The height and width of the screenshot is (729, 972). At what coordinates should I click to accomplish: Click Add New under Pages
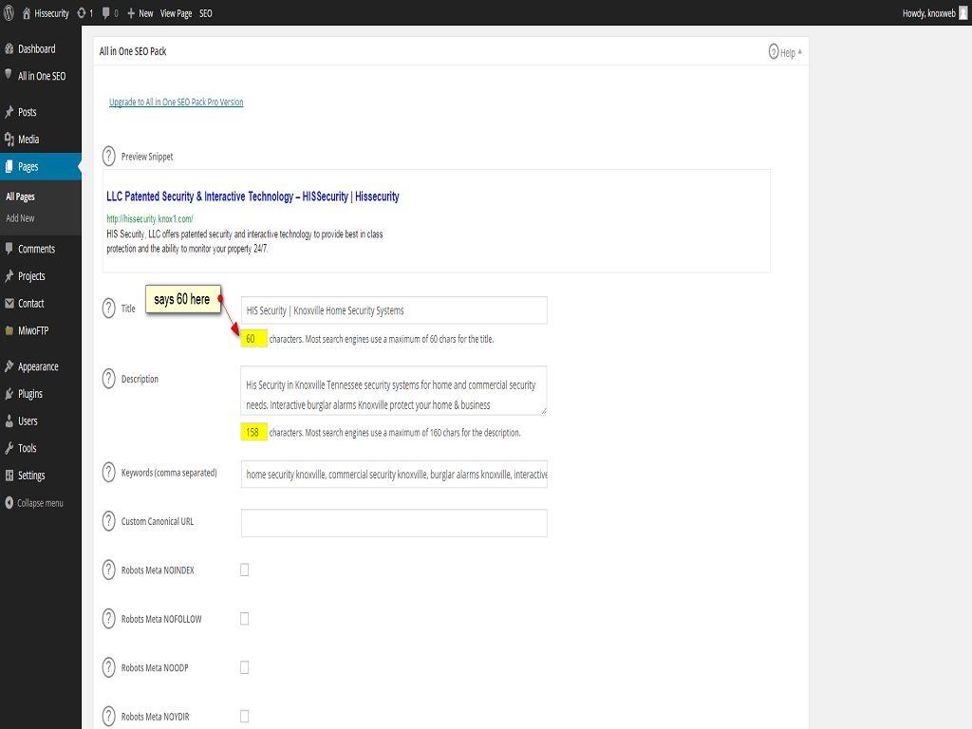tap(21, 218)
